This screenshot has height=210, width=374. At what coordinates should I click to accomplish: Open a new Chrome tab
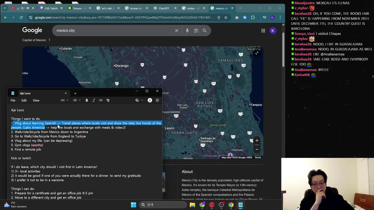(x=240, y=8)
